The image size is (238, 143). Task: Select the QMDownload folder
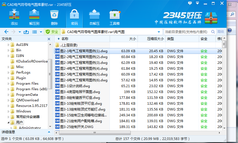pos(25,100)
